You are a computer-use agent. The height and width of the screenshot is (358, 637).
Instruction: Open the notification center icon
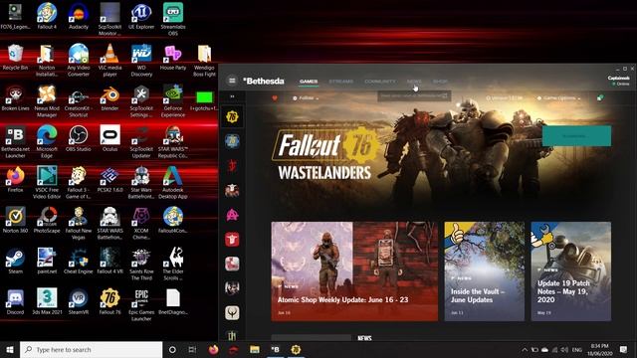click(x=624, y=349)
